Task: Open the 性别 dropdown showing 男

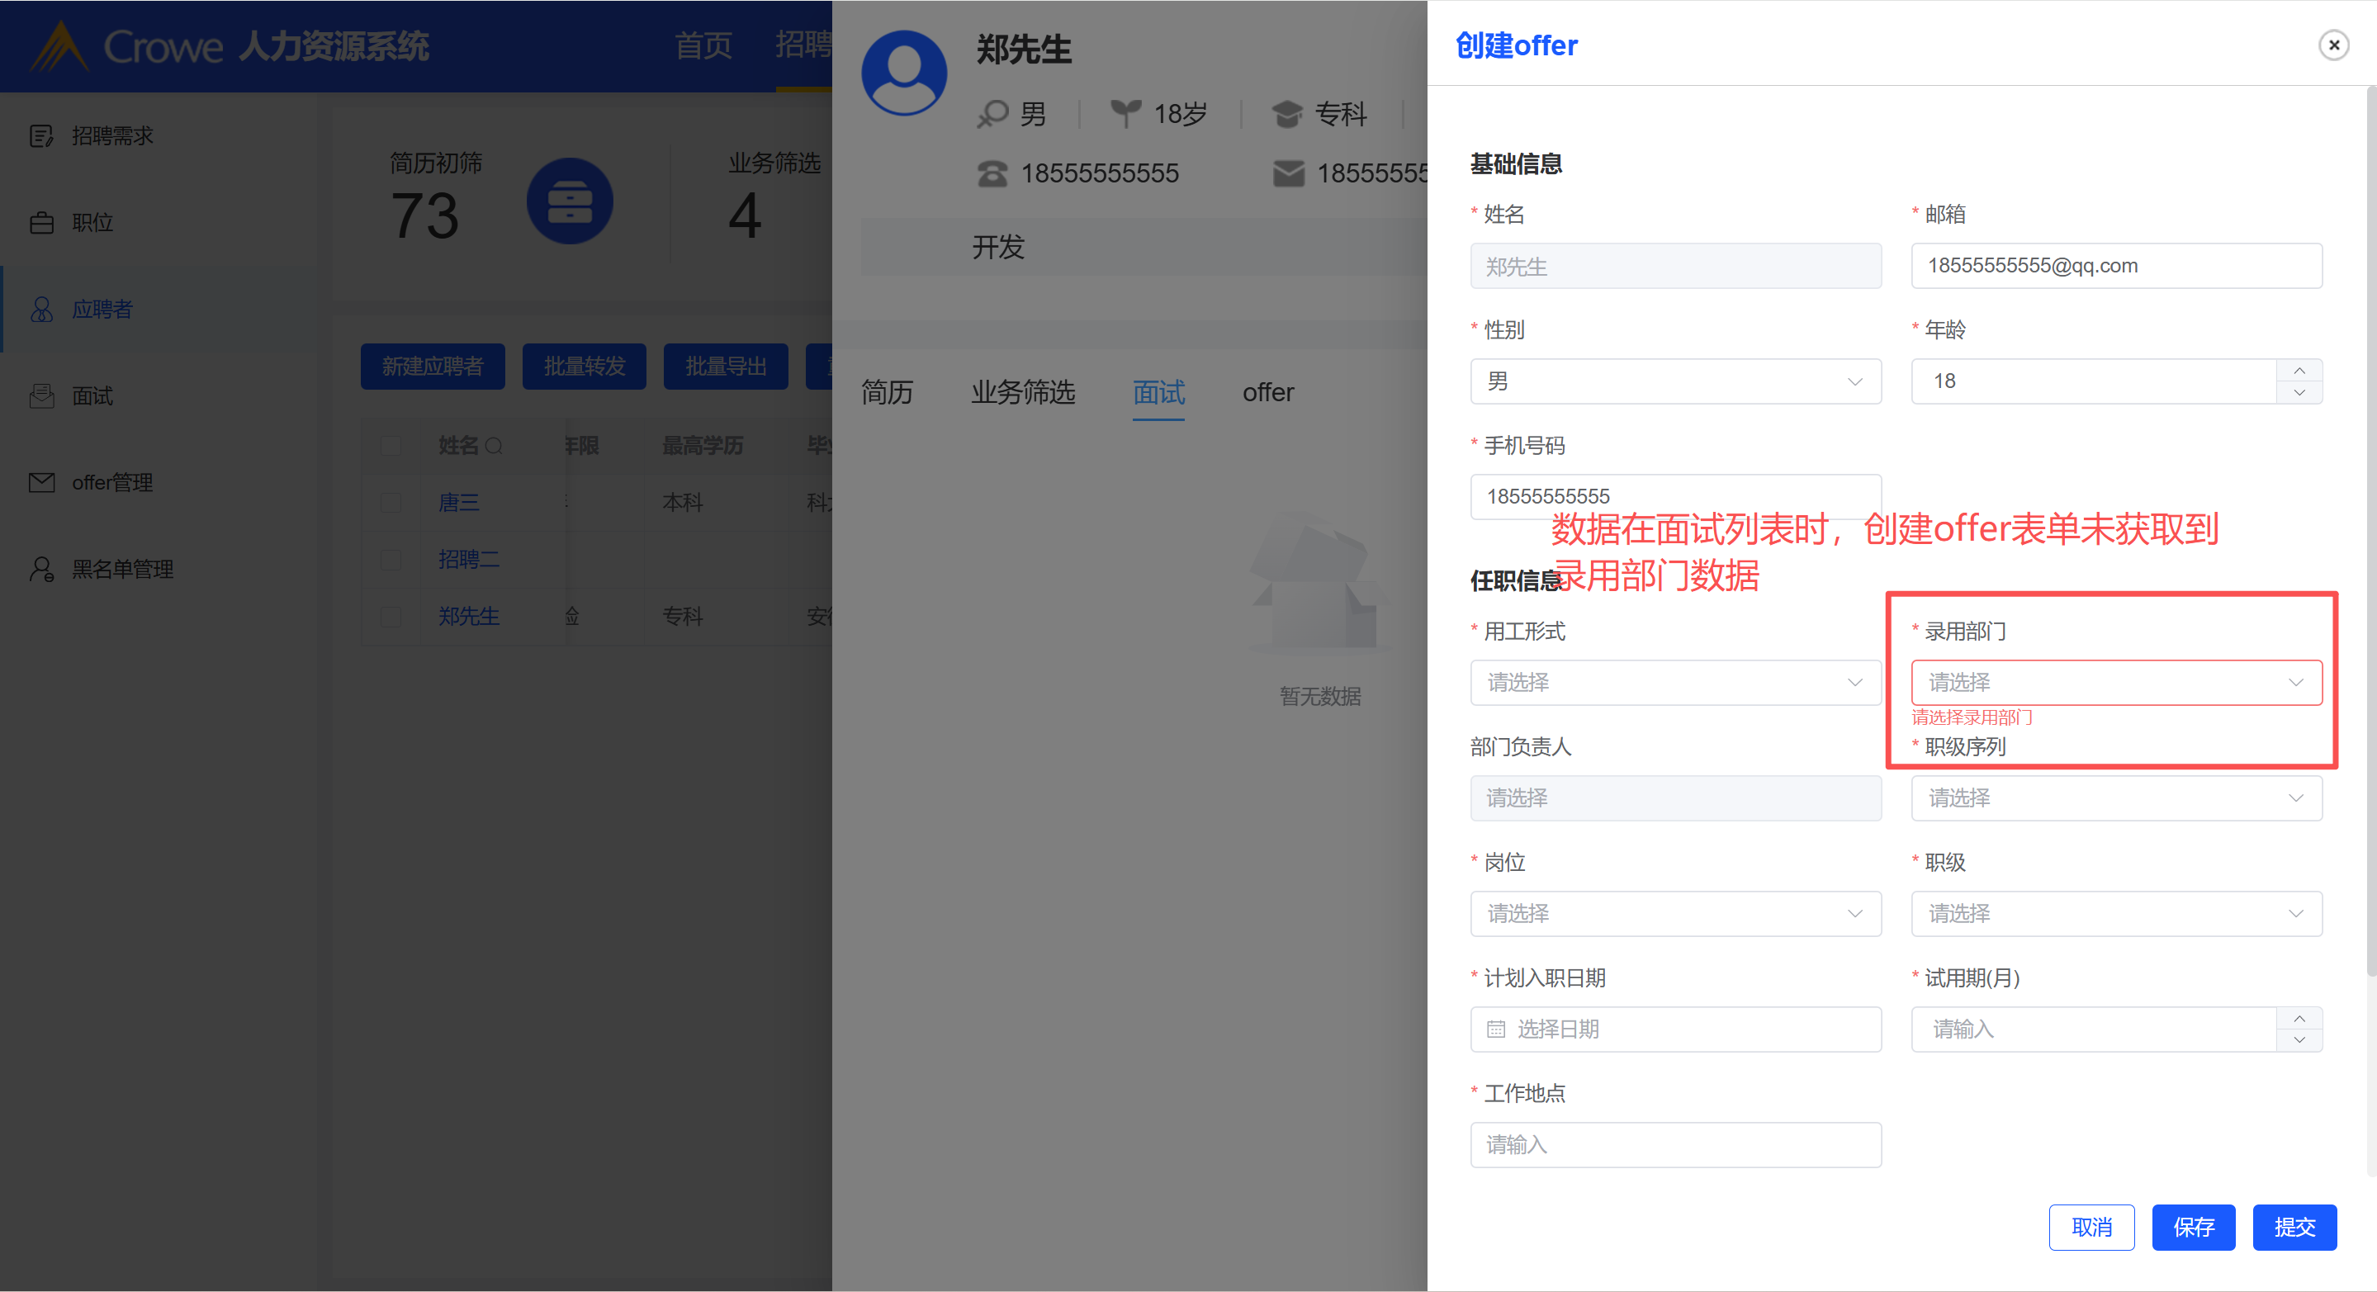Action: pyautogui.click(x=1674, y=381)
